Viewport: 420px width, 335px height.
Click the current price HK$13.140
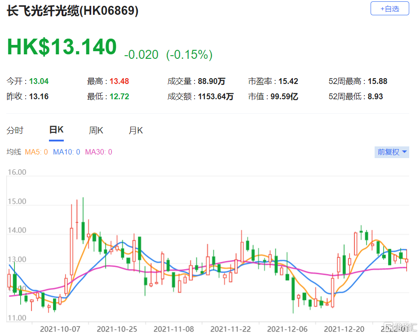(x=62, y=47)
